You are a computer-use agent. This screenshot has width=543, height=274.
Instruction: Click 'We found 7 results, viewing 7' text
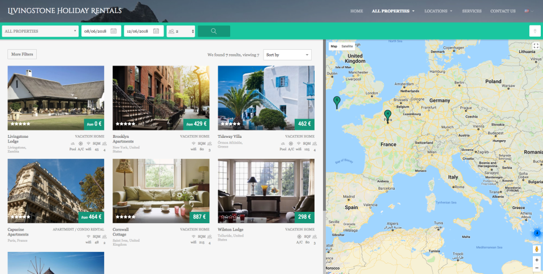(x=233, y=55)
